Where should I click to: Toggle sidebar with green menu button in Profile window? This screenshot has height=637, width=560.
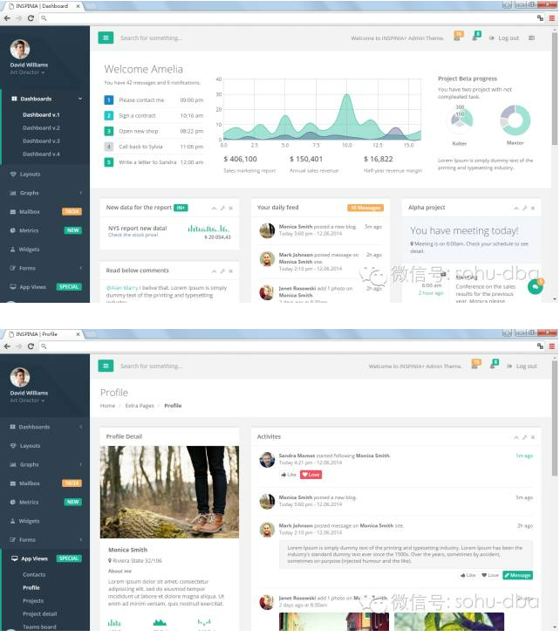[x=106, y=366]
